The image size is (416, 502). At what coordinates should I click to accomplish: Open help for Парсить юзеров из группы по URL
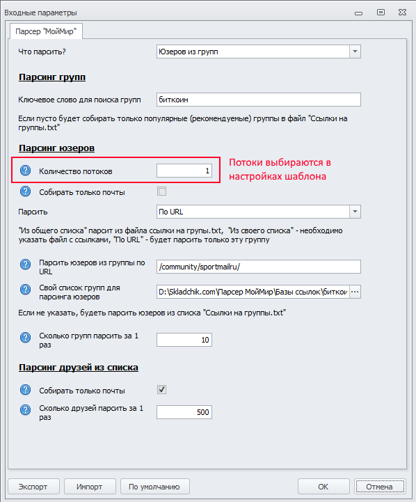(25, 265)
